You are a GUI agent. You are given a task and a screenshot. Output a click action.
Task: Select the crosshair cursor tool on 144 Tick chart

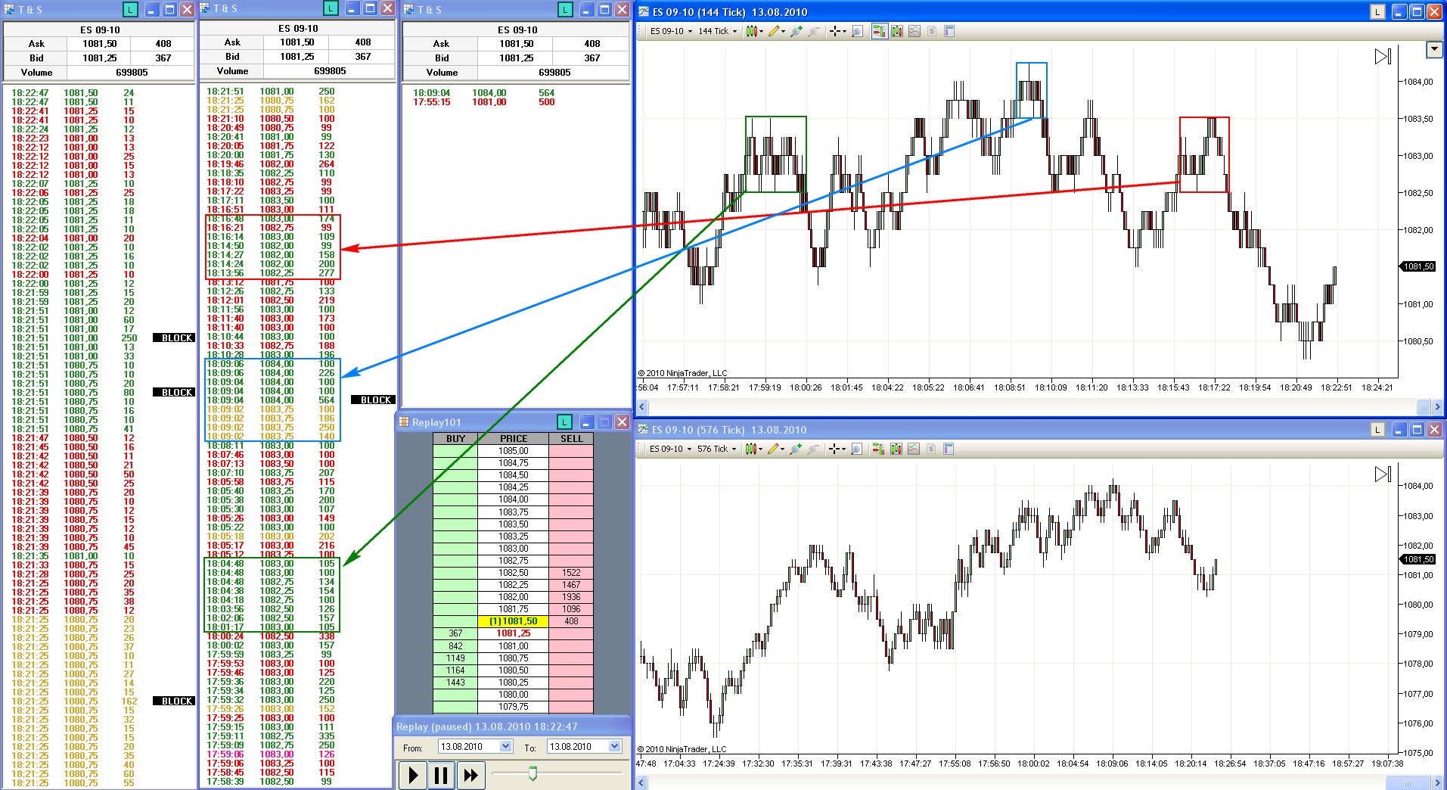coord(835,31)
